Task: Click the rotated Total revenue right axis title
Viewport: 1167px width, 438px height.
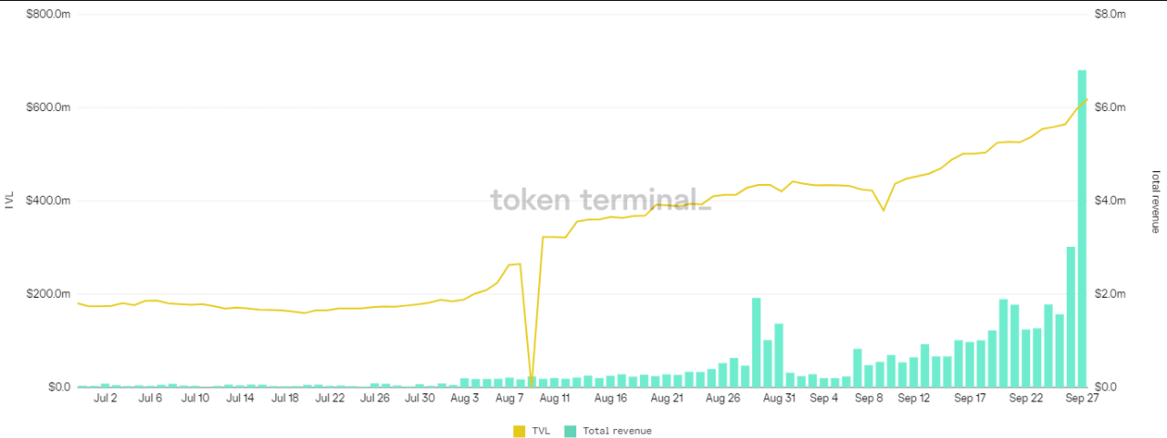Action: tap(1156, 201)
